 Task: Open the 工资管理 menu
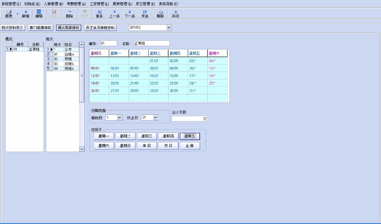coord(99,4)
